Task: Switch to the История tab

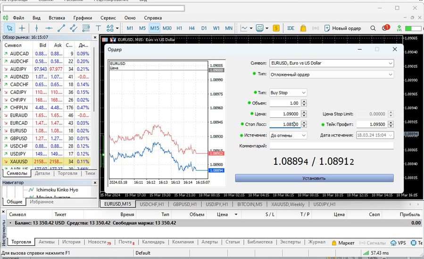Action: (72, 242)
